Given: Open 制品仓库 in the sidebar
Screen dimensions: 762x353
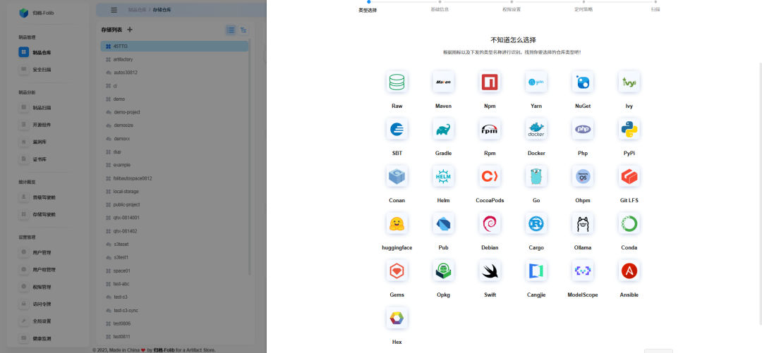Looking at the screenshot, I should (x=42, y=52).
